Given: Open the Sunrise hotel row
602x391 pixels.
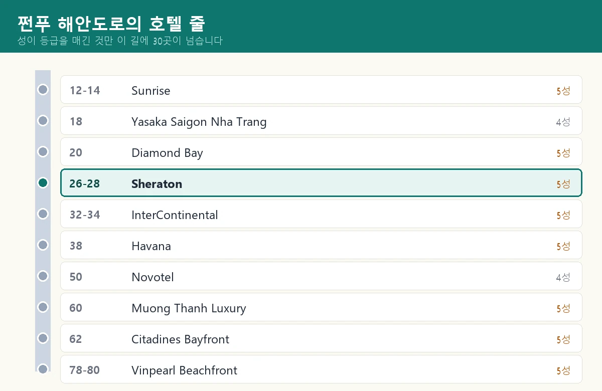Looking at the screenshot, I should (321, 90).
